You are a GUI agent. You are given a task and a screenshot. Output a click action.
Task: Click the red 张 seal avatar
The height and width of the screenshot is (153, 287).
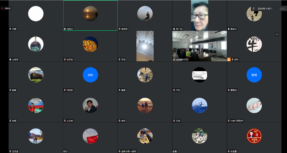click(x=254, y=136)
